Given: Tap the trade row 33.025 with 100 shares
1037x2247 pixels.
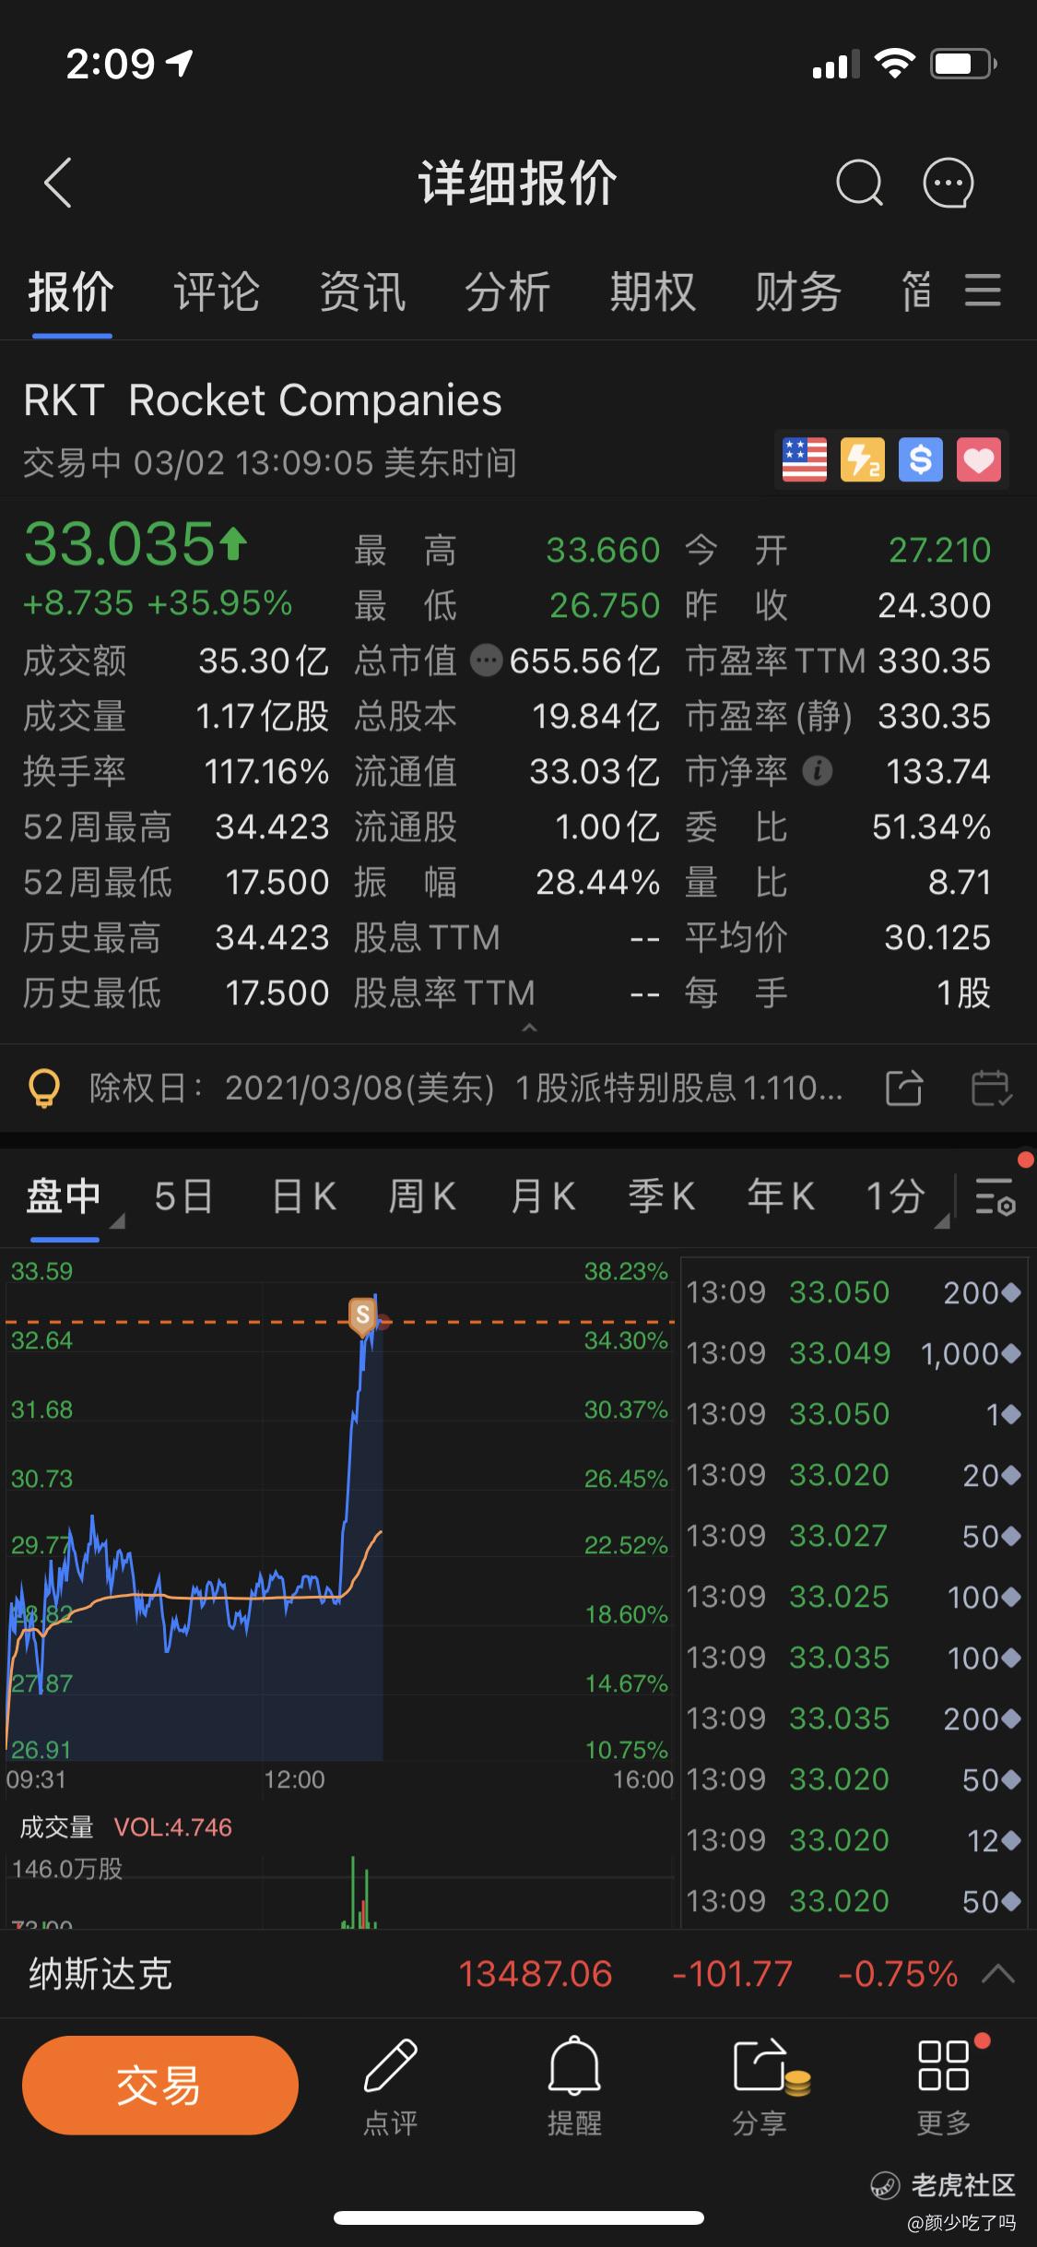Looking at the screenshot, I should pyautogui.click(x=854, y=1597).
